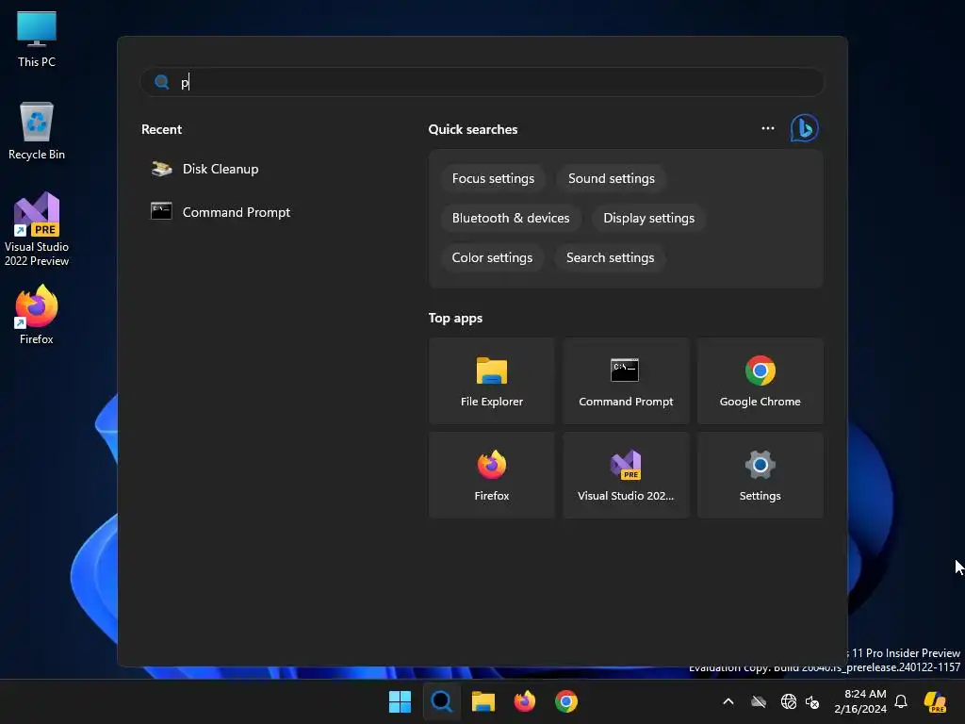Launch Google Chrome from Top apps

(761, 381)
